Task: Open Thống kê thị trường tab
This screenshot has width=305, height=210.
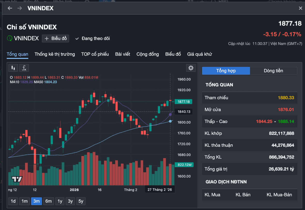Action: click(55, 54)
